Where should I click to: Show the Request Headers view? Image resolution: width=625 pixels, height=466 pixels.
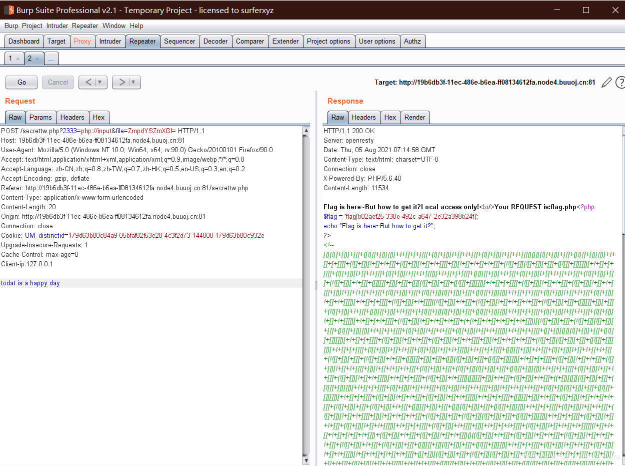(x=72, y=117)
